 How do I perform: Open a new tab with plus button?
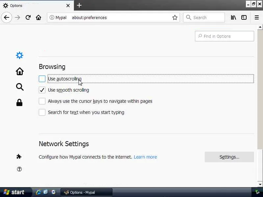(x=79, y=5)
